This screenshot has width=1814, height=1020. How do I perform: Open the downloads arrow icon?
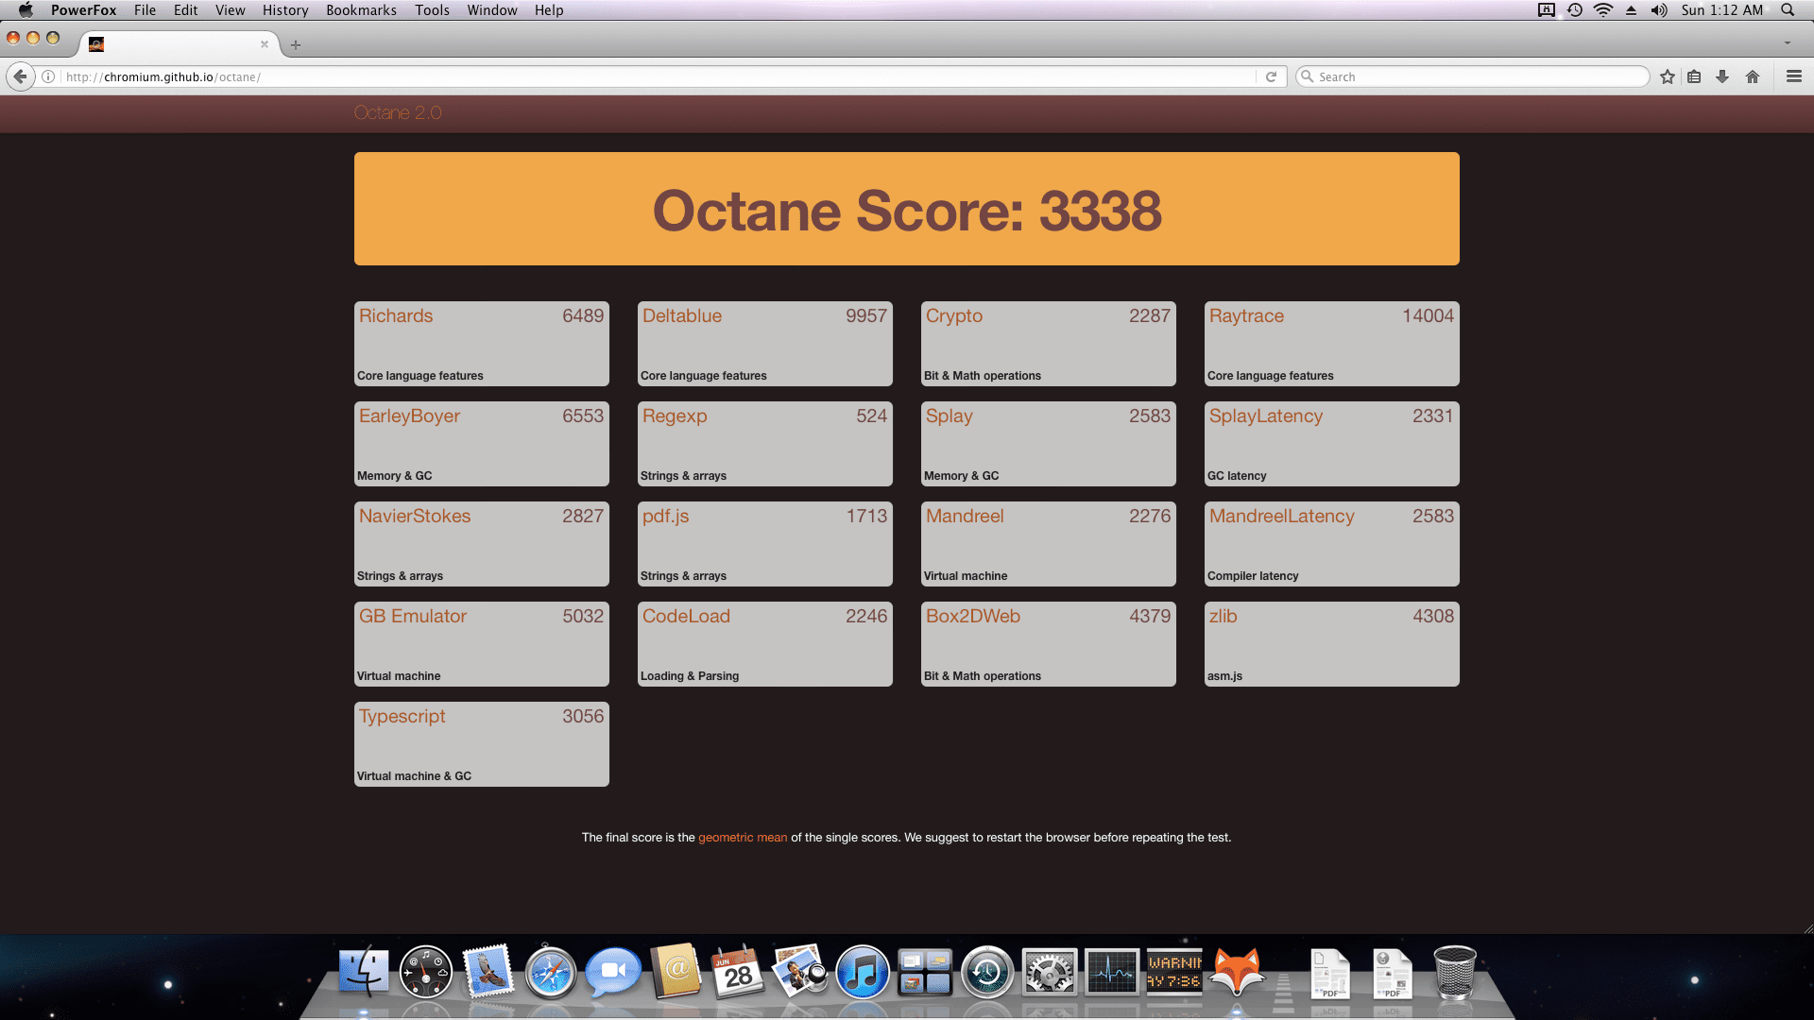pyautogui.click(x=1722, y=76)
